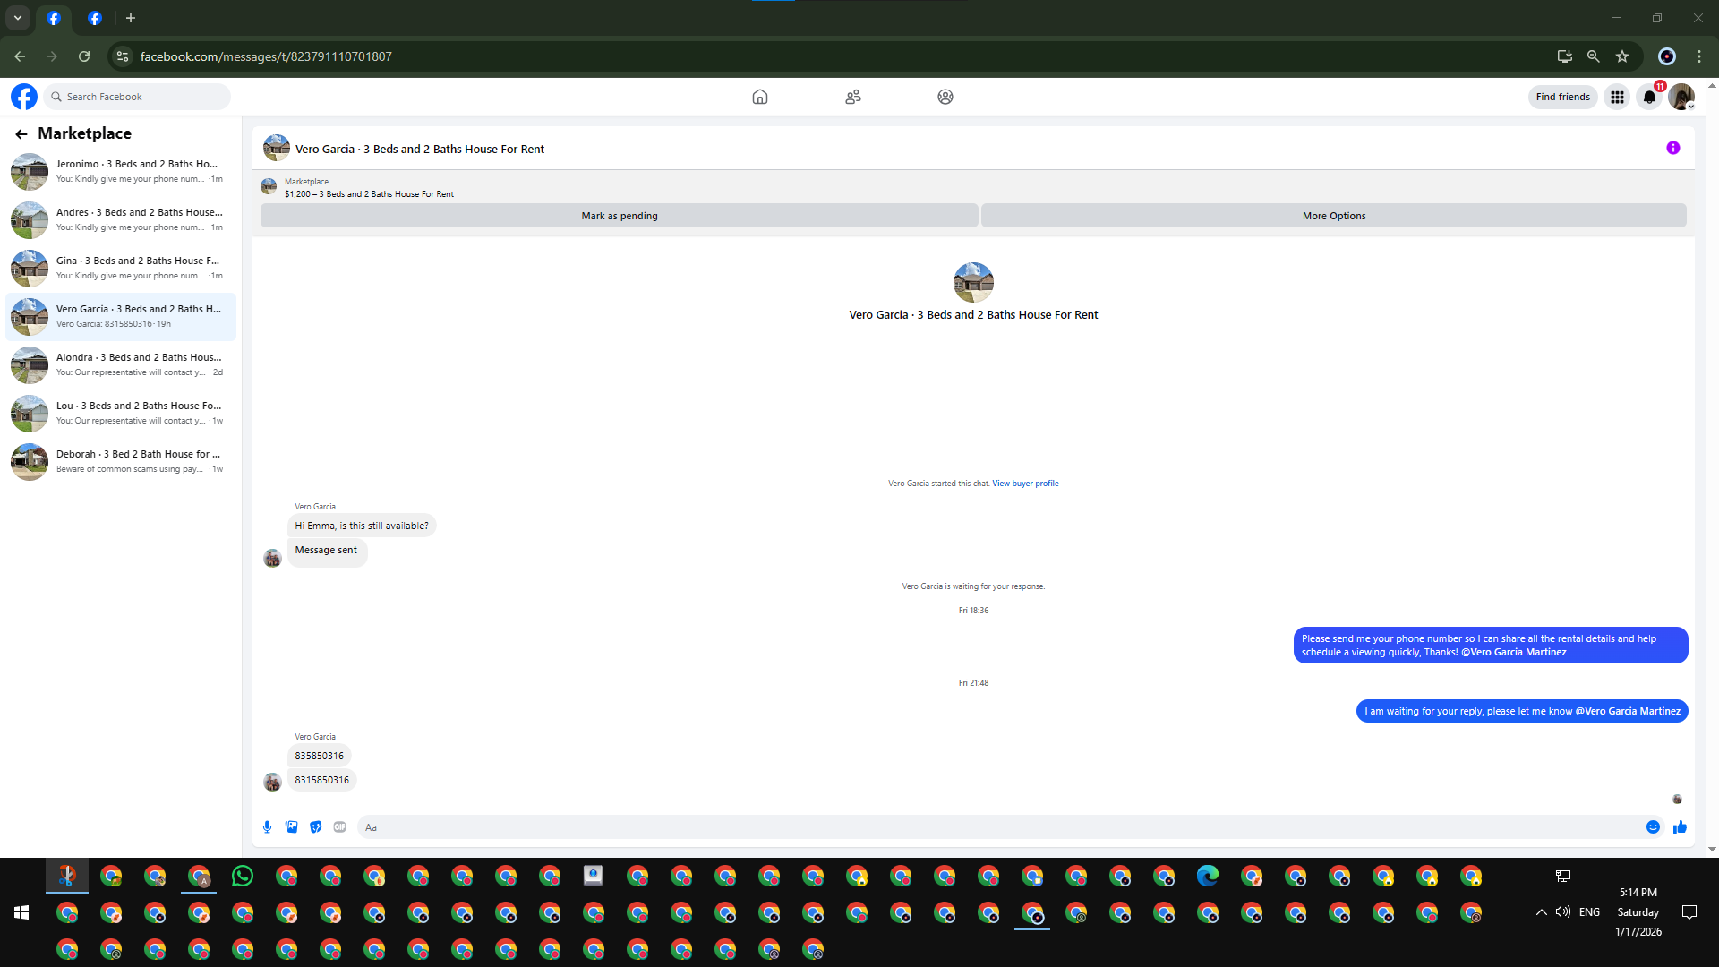Open the Facebook menu grid icon
Screen dimensions: 1719x967
pos(1617,98)
